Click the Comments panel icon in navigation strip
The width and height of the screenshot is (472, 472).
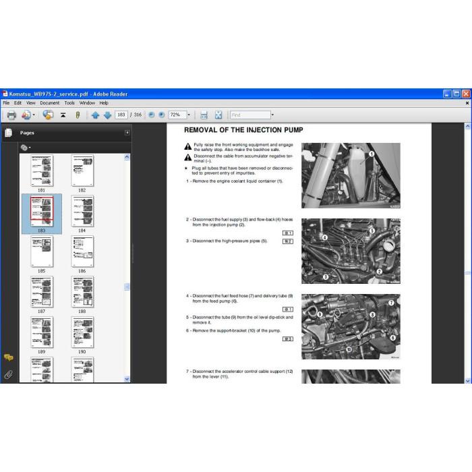(8, 357)
